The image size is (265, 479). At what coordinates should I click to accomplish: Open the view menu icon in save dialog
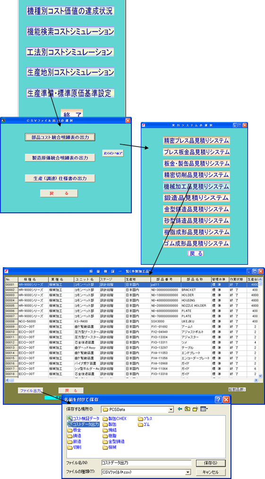point(204,409)
